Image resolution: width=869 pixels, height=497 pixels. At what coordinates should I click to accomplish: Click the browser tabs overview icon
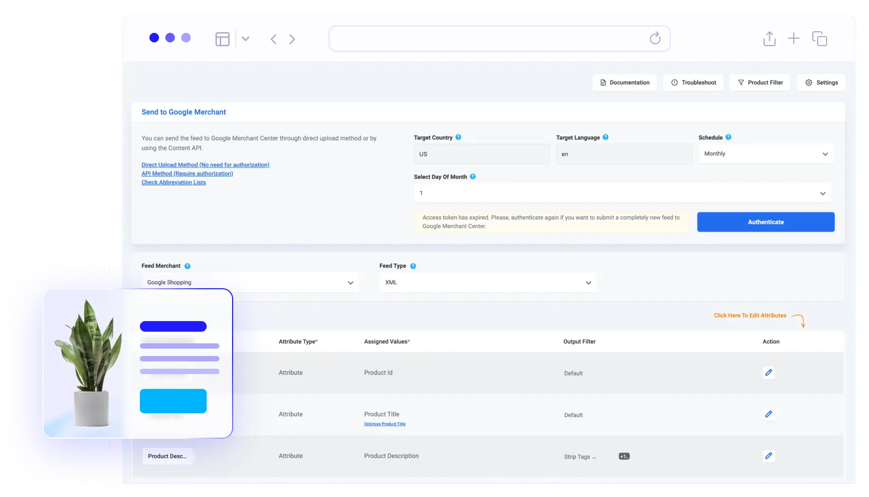point(820,39)
